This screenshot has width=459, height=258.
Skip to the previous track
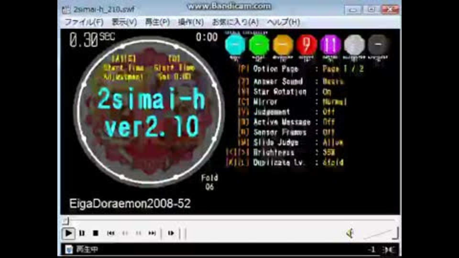click(110, 233)
